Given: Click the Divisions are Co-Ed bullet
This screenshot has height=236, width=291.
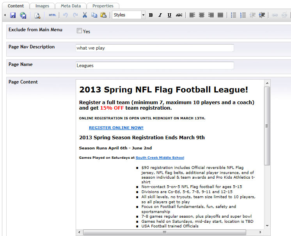Looking at the screenshot, I should (x=187, y=192).
